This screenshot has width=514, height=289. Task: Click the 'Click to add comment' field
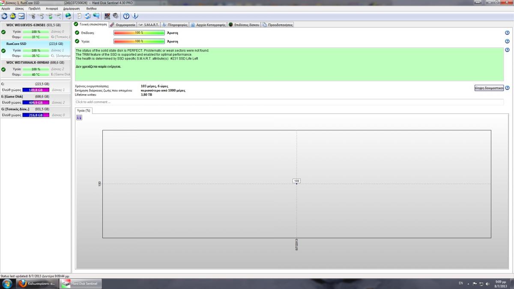click(289, 102)
